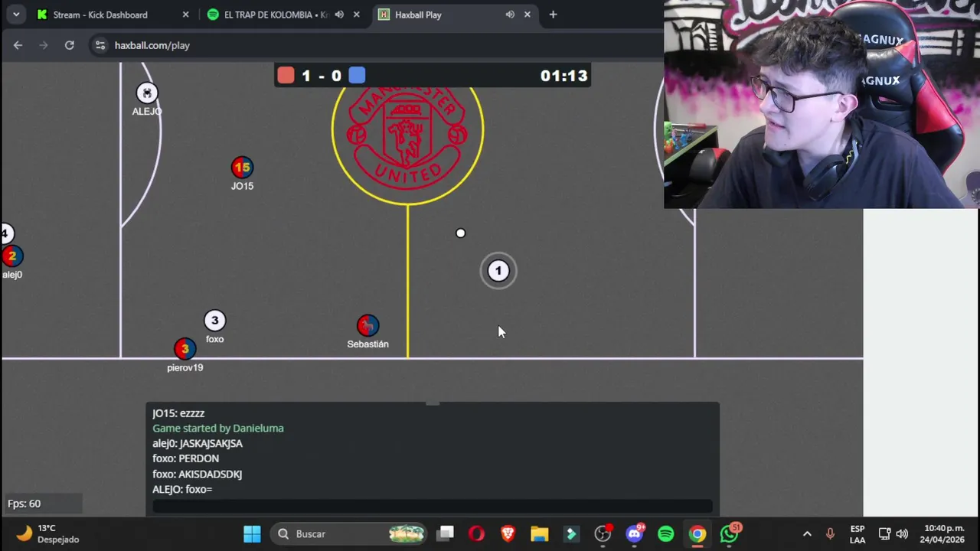
Task: Open a new browser tab
Action: point(553,15)
